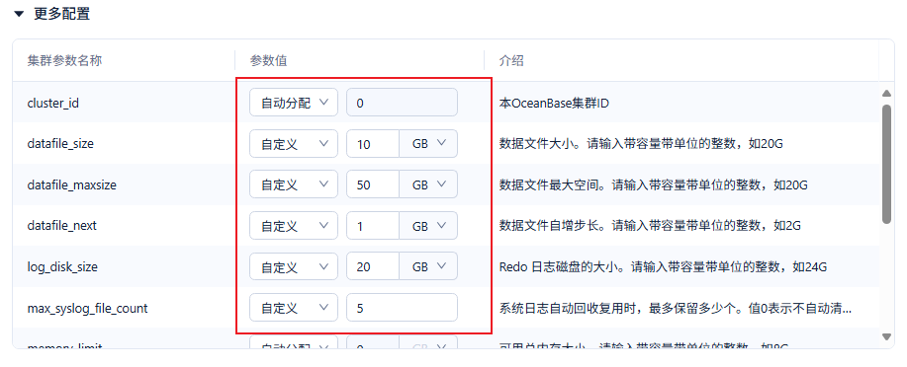Click the datafile_size value field showing 10
The height and width of the screenshot is (367, 907).
tap(373, 144)
